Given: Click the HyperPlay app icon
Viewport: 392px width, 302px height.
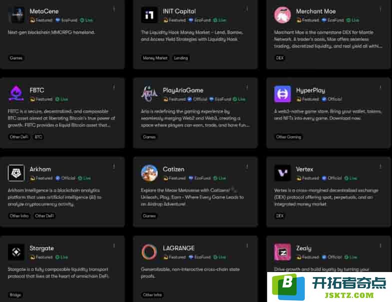Looking at the screenshot, I should pos(283,94).
